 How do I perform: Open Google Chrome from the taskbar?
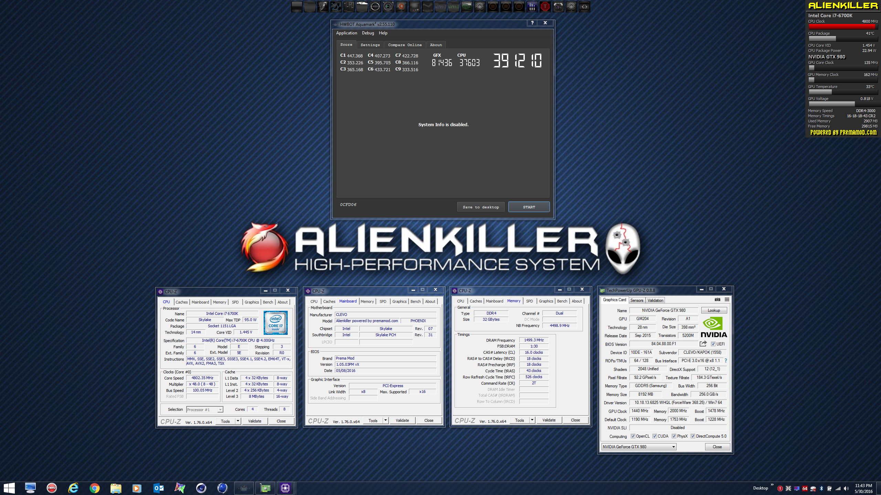point(95,488)
